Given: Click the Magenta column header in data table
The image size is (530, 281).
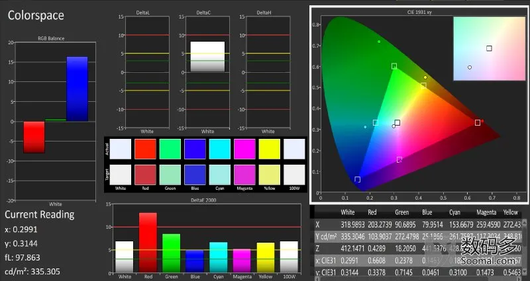Looking at the screenshot, I should click(x=486, y=212).
